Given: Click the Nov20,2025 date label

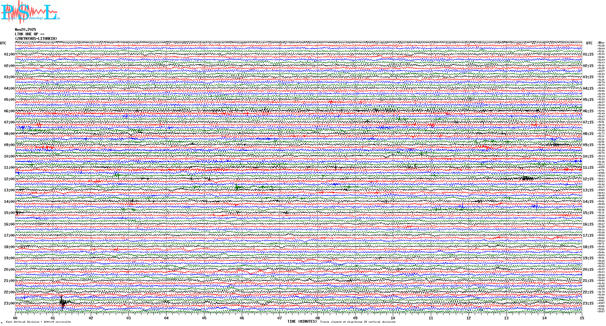Looking at the screenshot, I should coord(25,30).
